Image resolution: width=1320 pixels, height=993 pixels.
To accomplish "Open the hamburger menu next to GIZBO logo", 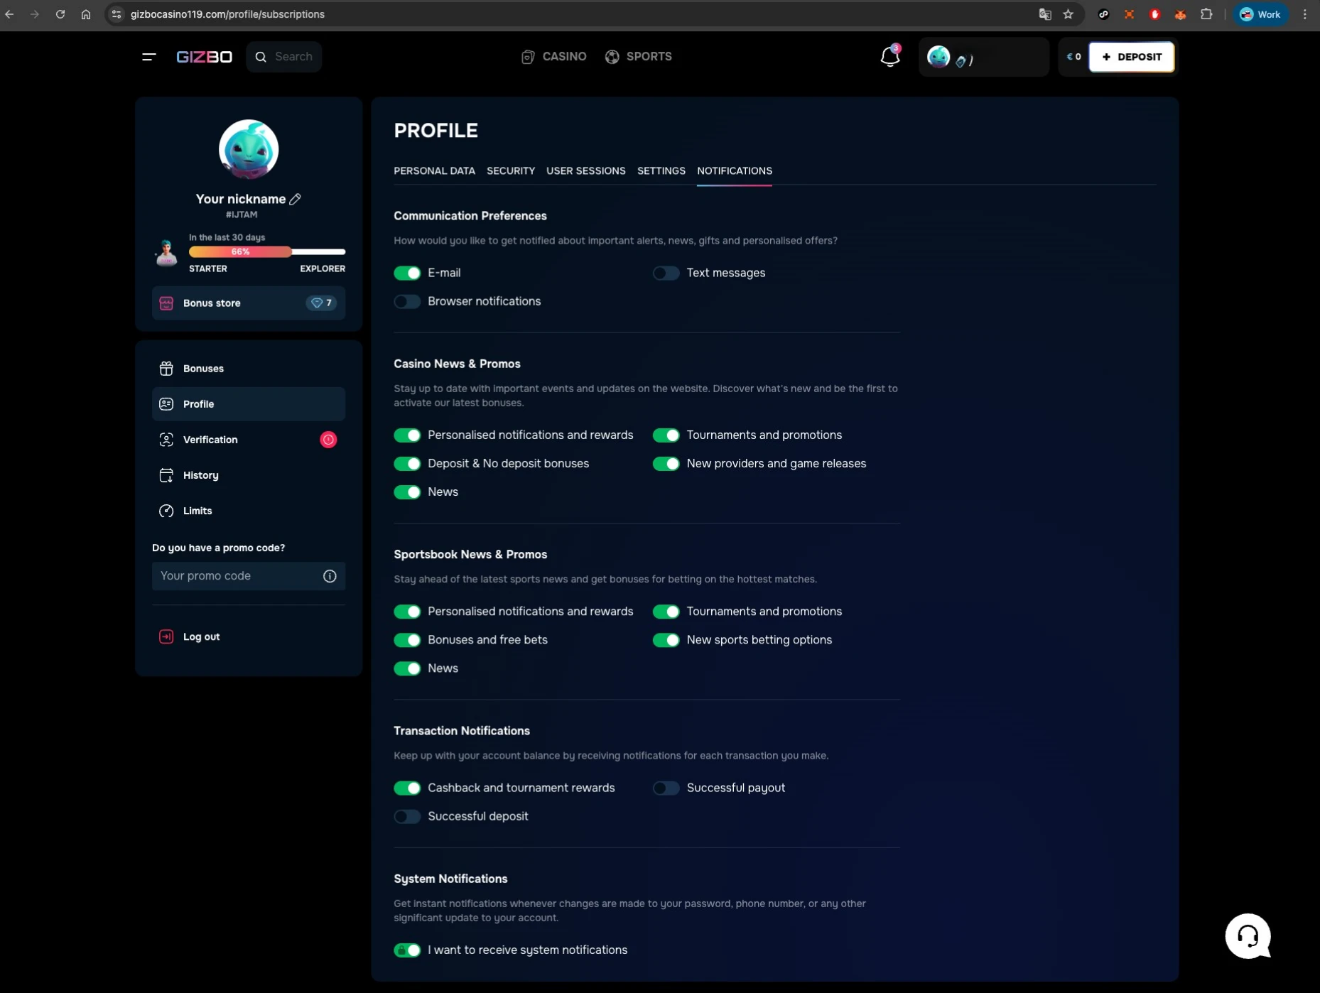I will [148, 57].
